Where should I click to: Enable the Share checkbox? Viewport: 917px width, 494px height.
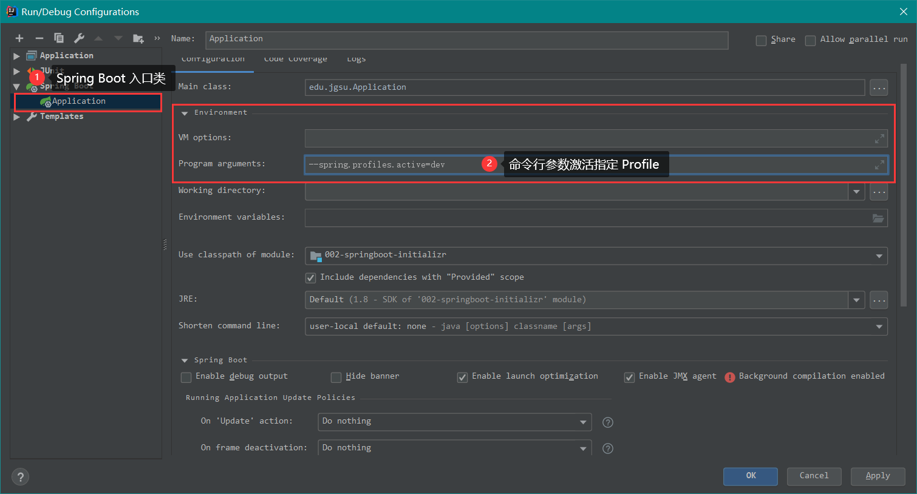(x=761, y=40)
